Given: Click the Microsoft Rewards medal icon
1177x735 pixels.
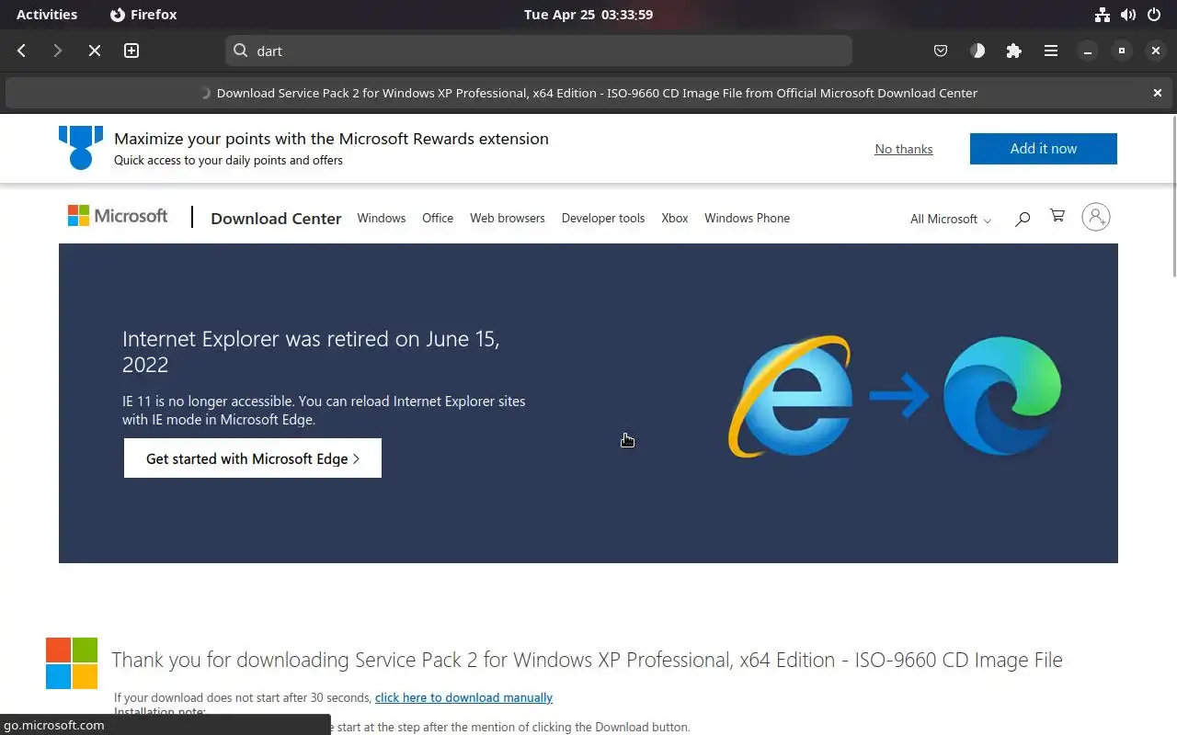Looking at the screenshot, I should pos(81,147).
